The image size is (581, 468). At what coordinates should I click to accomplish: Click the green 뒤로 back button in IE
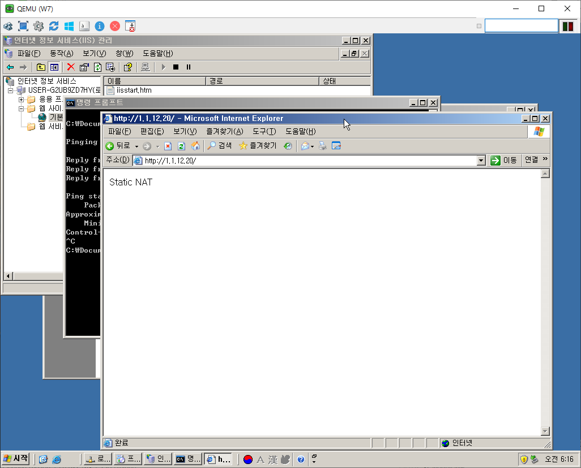tap(118, 146)
